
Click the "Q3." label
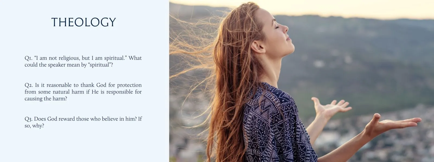point(28,119)
